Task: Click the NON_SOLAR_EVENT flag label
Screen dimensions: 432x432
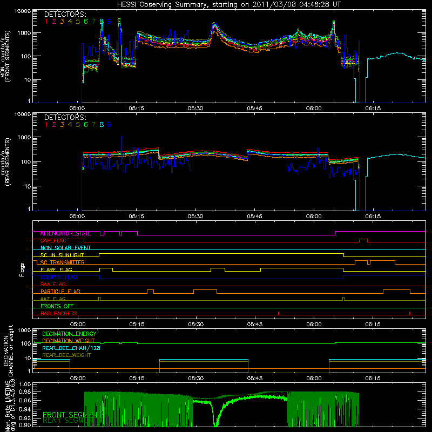Action: point(65,248)
